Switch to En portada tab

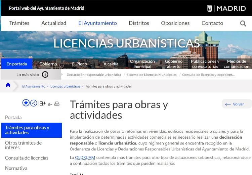[17, 64]
